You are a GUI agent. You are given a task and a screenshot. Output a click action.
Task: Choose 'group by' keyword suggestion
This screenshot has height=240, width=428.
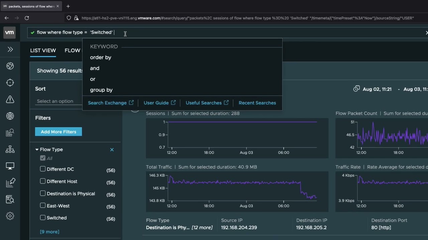coord(101,90)
